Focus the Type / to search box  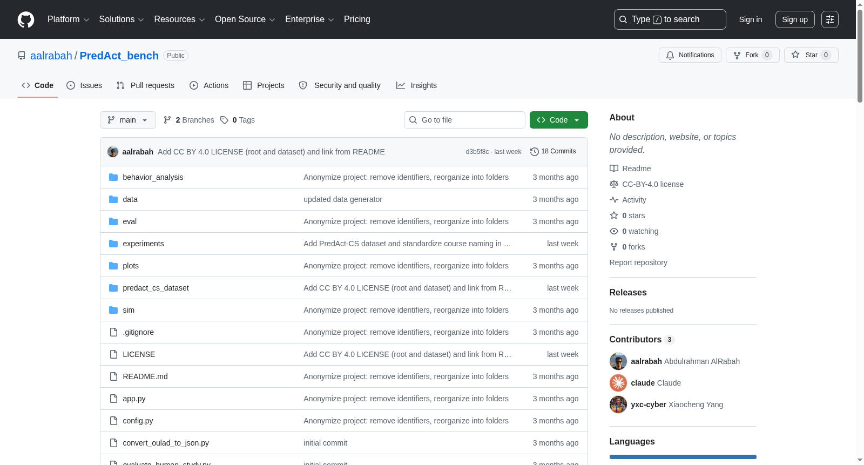[x=670, y=19]
